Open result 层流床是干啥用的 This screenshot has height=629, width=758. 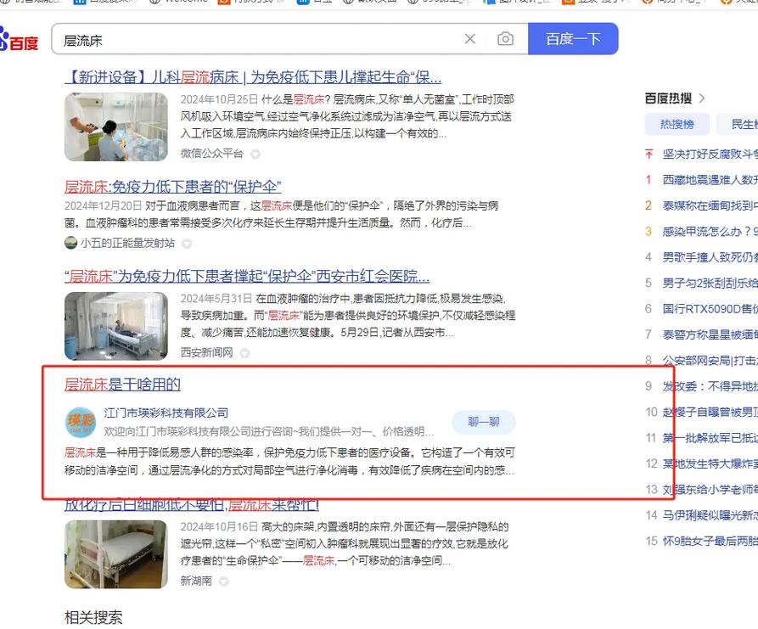click(122, 385)
